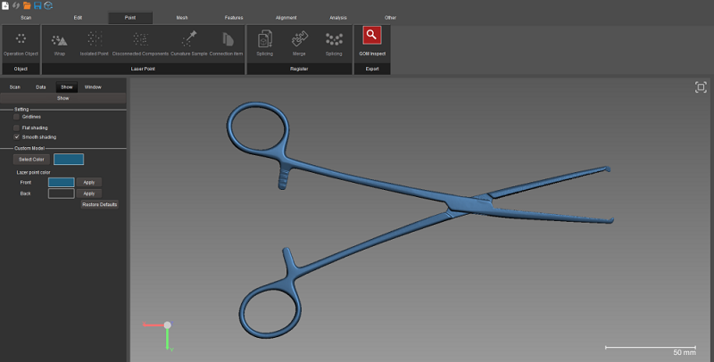Screen dimensions: 714x362
Task: Select the Point ribbon tab
Action: tap(130, 18)
